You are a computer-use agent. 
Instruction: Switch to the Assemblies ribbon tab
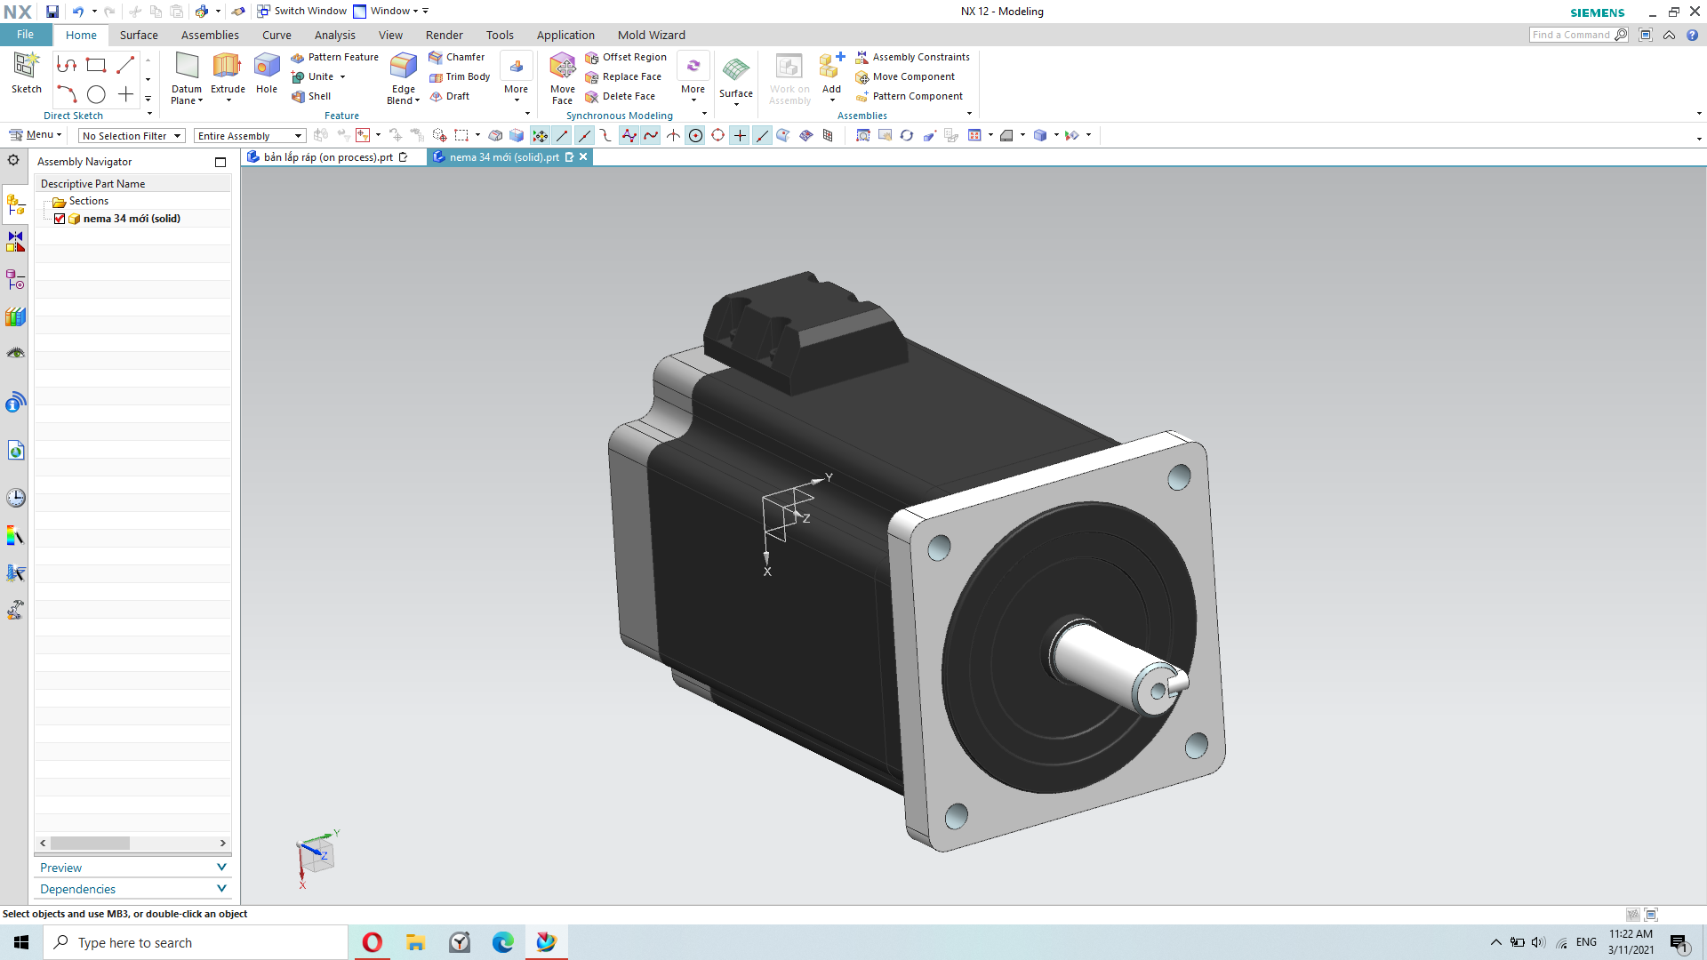click(210, 35)
